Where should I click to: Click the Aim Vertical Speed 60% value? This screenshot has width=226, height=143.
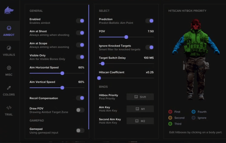(81, 82)
